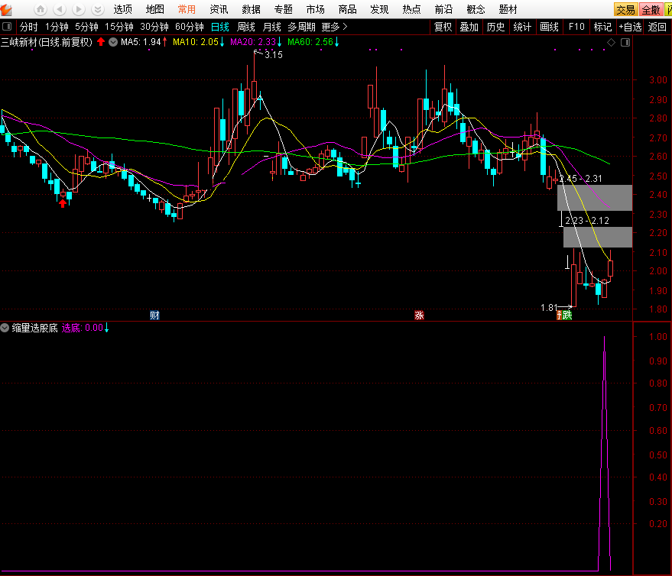Click the 财 financial event marker
Viewport: 672px width, 576px height.
pyautogui.click(x=154, y=316)
